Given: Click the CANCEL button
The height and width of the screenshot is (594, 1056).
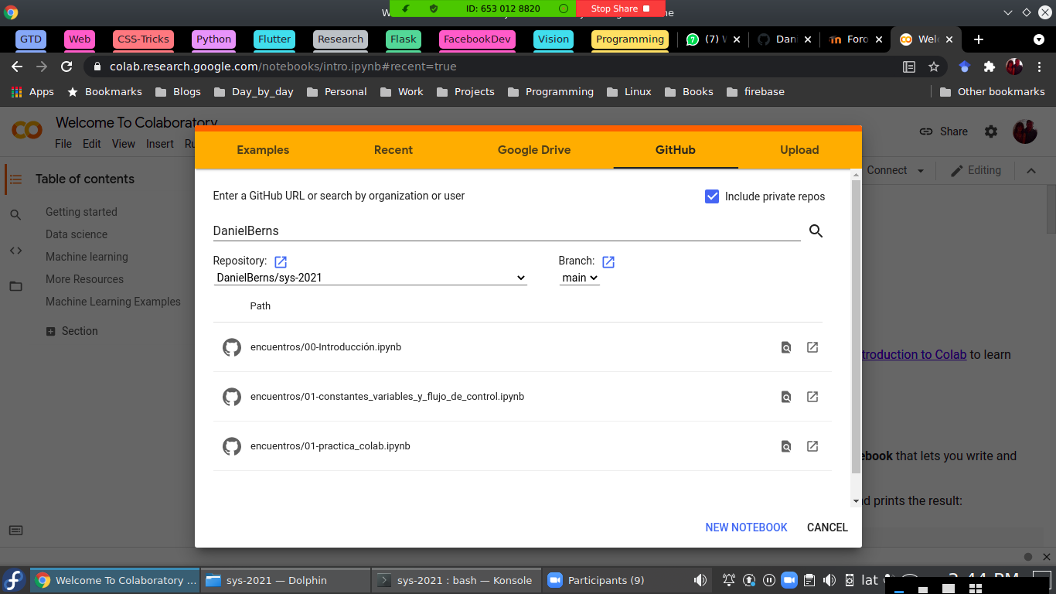Looking at the screenshot, I should pyautogui.click(x=827, y=527).
